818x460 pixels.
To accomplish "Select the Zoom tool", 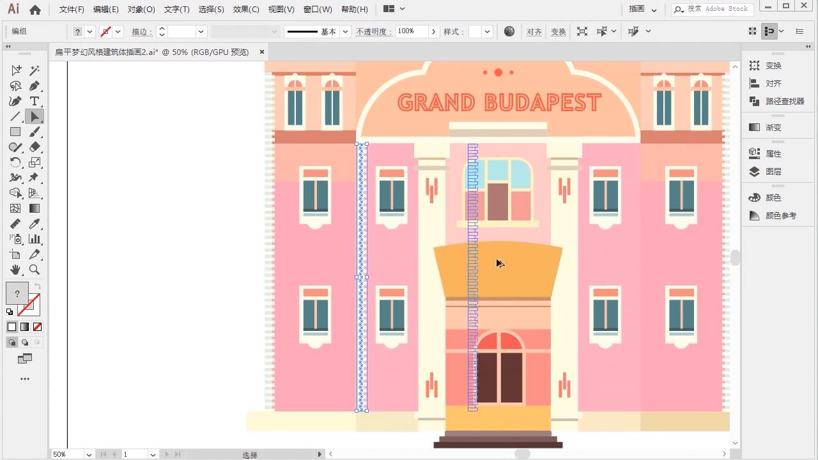I will [x=35, y=270].
